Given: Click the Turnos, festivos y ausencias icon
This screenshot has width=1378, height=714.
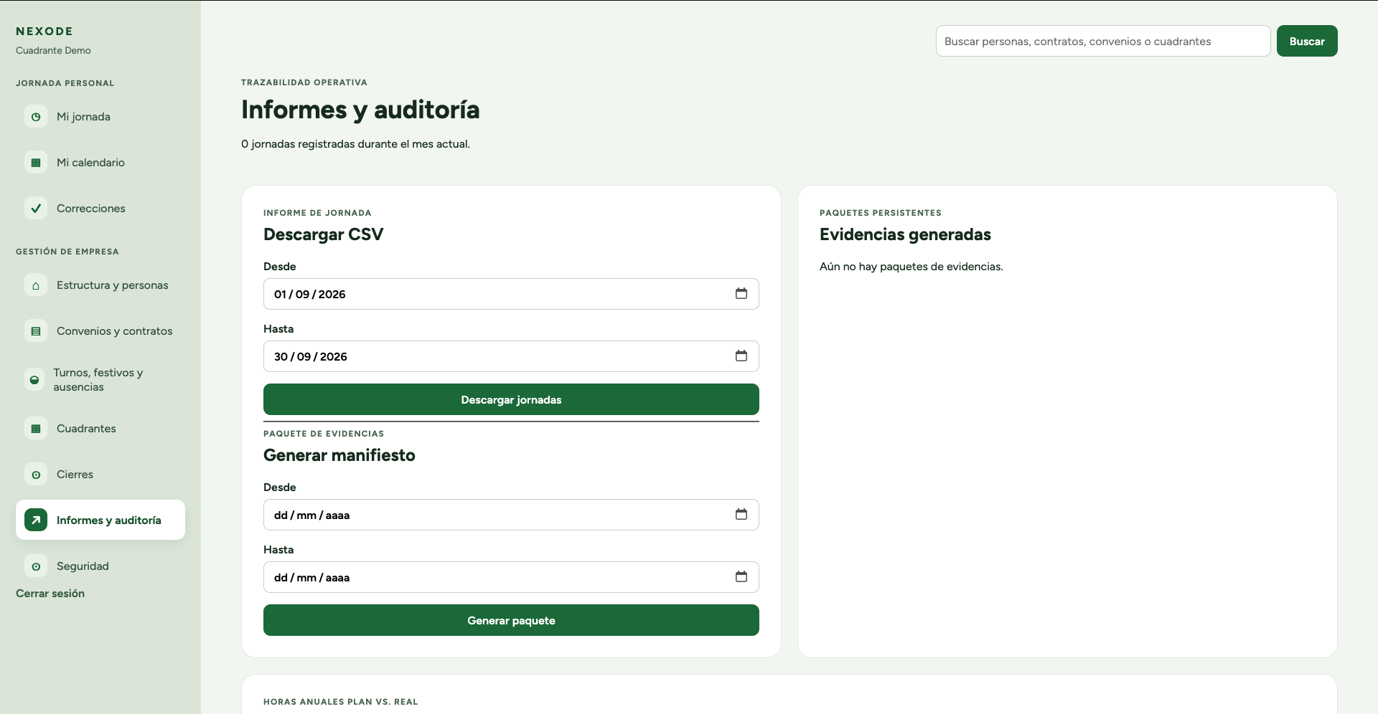Looking at the screenshot, I should pyautogui.click(x=34, y=379).
